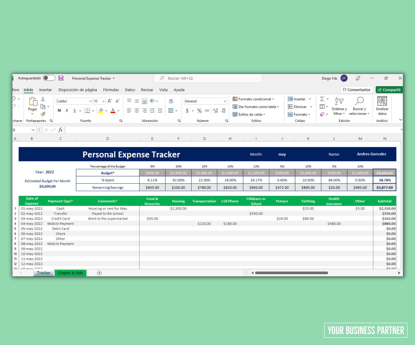Pick the red font color swatch

pos(113,112)
